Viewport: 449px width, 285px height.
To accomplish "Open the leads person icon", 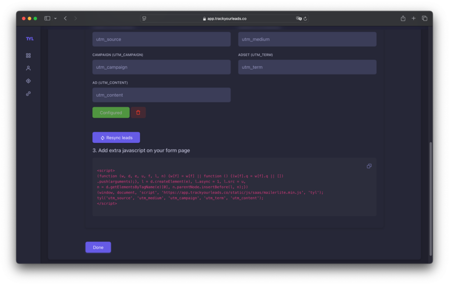I will 29,68.
